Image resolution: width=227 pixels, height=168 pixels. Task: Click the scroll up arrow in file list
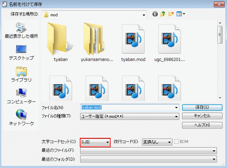click(x=220, y=23)
